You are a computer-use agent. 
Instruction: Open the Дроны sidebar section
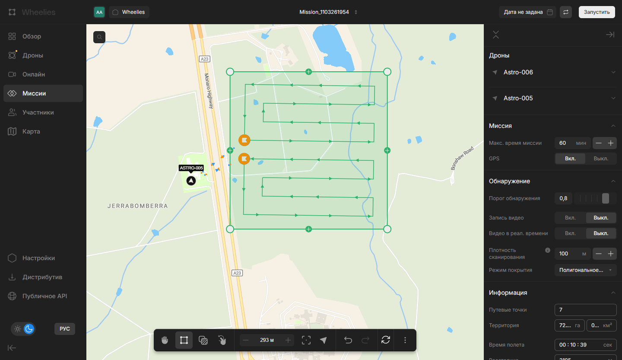click(x=33, y=55)
